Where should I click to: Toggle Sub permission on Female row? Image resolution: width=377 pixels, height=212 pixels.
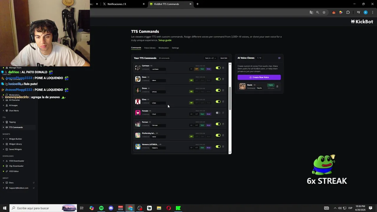202,114
